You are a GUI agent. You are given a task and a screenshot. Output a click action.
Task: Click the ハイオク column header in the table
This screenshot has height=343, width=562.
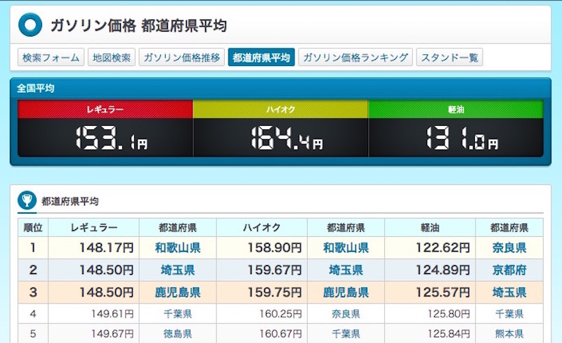261,228
